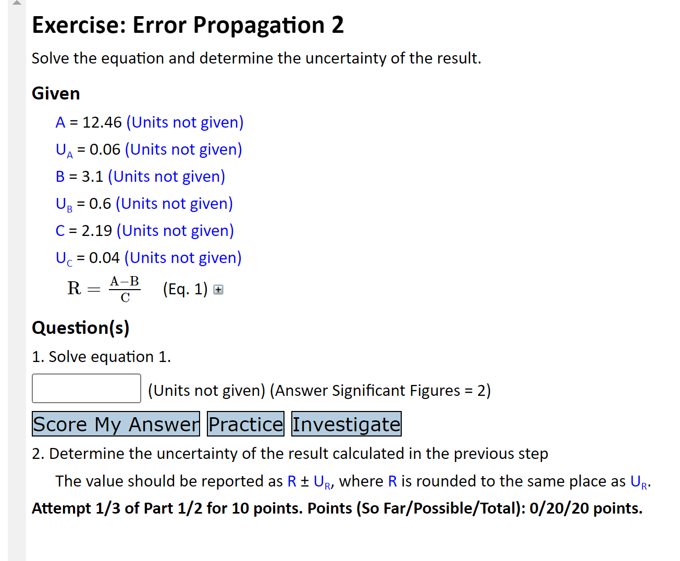Open the Units not given link beside B = 3.1
The image size is (680, 561).
pos(166,176)
